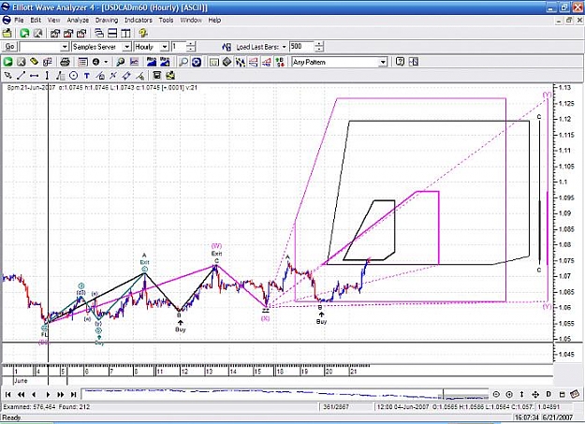Open the Analyze menu
This screenshot has height=424, width=585.
(78, 21)
